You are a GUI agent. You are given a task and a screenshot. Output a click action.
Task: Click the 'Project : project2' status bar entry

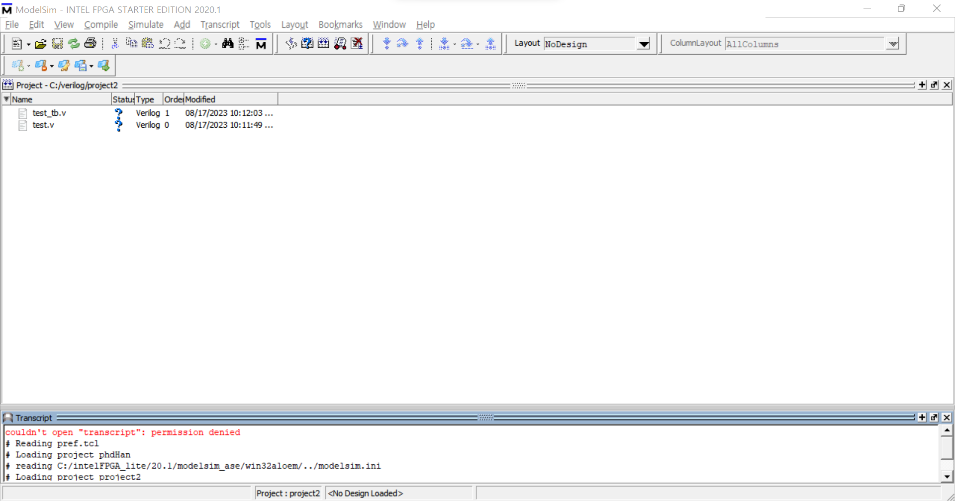(x=288, y=493)
